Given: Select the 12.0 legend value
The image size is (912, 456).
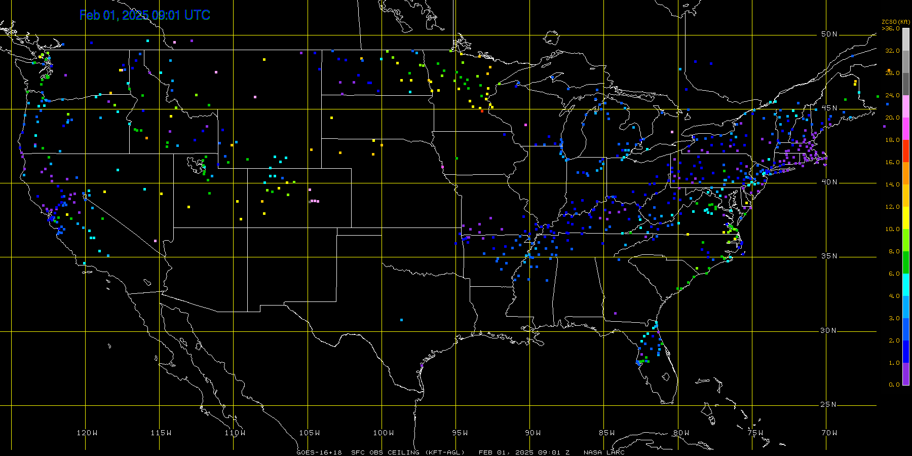Looking at the screenshot, I should [892, 207].
